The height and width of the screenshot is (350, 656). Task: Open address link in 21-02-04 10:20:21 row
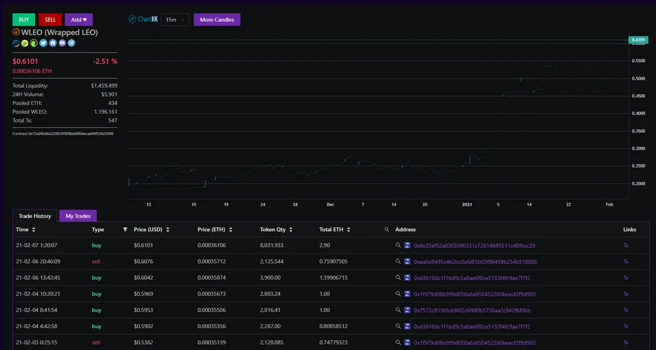click(x=475, y=294)
